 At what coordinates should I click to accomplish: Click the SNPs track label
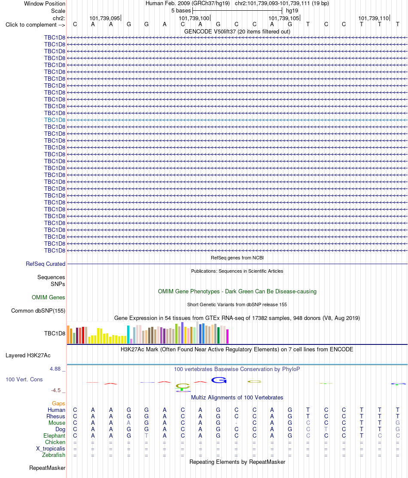point(58,284)
